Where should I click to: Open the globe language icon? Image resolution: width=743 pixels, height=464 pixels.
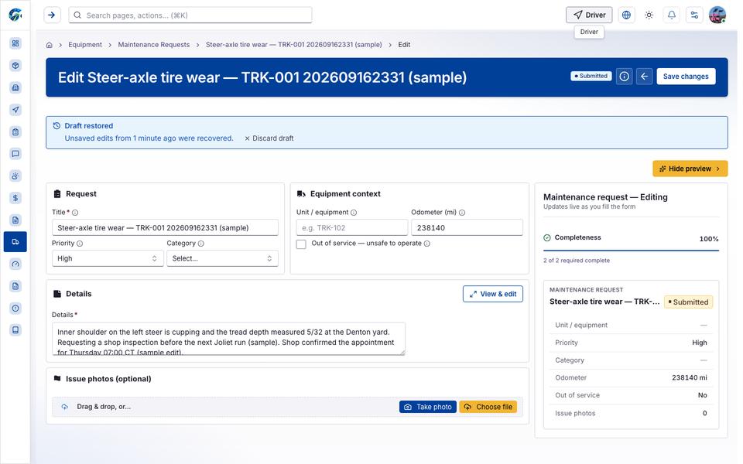pyautogui.click(x=626, y=15)
